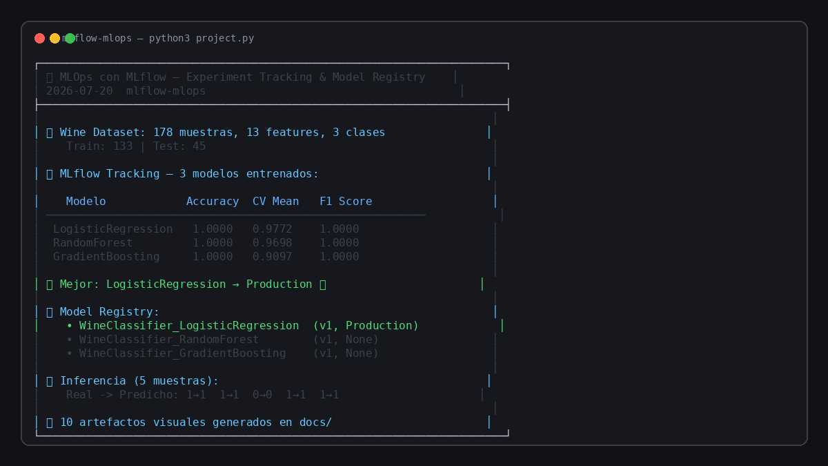The image size is (828, 466).
Task: Click the icon before MLflow Tracking heading
Action: click(x=50, y=174)
